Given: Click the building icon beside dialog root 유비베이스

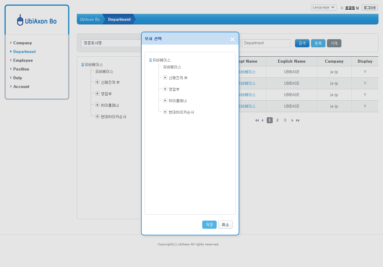Looking at the screenshot, I should pyautogui.click(x=150, y=60).
